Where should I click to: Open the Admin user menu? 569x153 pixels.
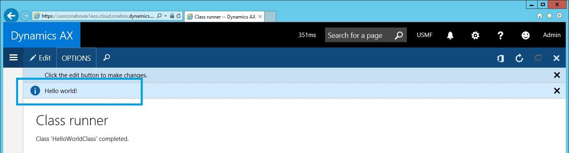552,35
